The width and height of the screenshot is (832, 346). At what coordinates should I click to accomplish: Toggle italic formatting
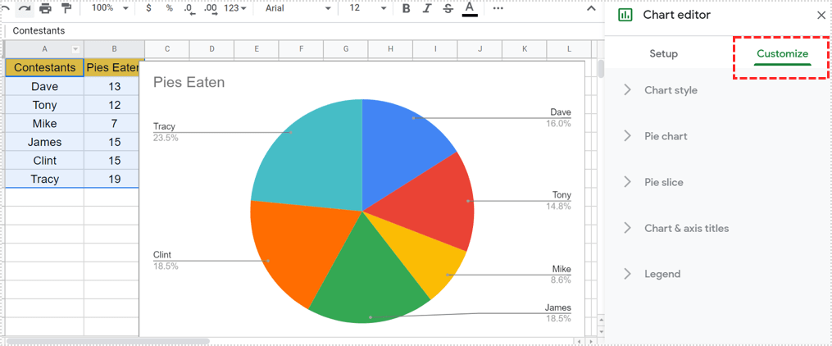pos(427,8)
